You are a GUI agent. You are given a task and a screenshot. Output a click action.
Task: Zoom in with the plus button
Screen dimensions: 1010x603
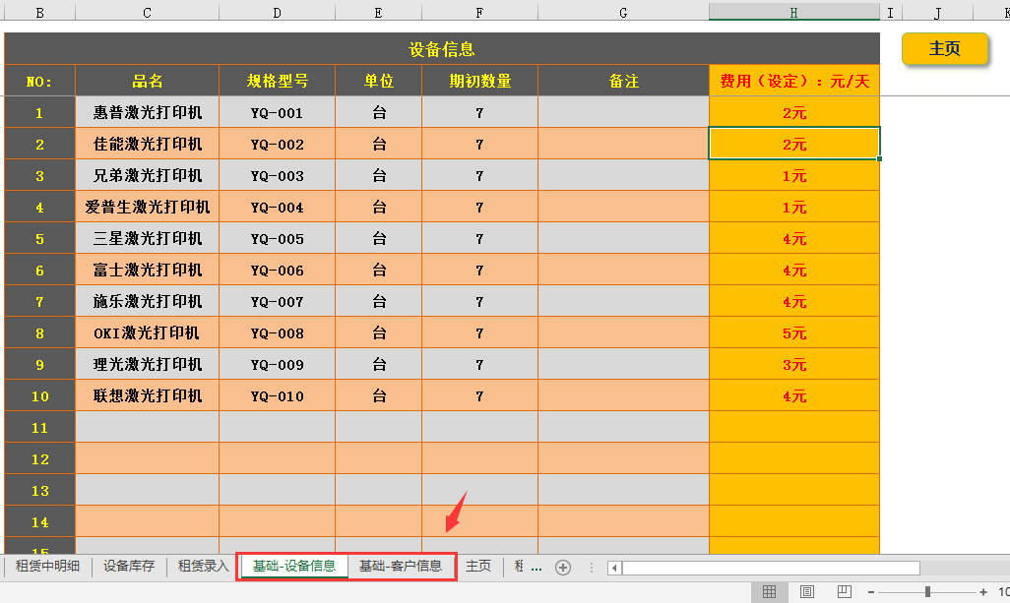983,592
